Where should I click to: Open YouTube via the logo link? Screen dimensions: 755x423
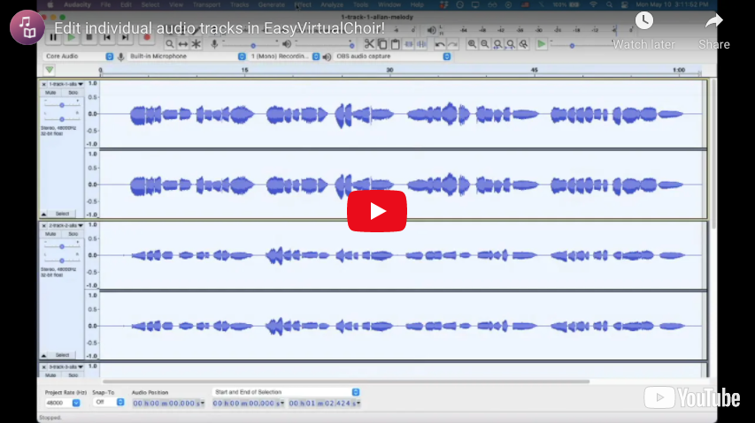coord(692,397)
